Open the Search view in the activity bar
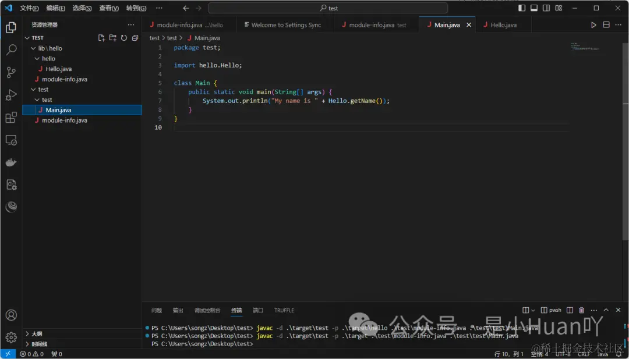 click(x=11, y=49)
